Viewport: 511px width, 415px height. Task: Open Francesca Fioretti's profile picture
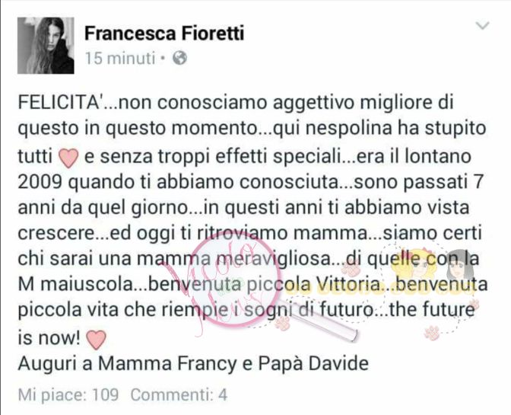pos(46,46)
